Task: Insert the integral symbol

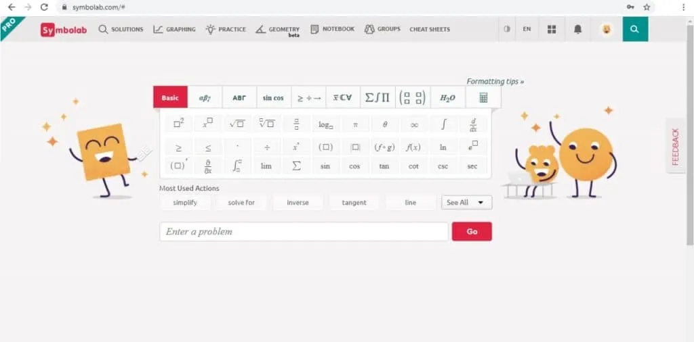Action: point(444,124)
